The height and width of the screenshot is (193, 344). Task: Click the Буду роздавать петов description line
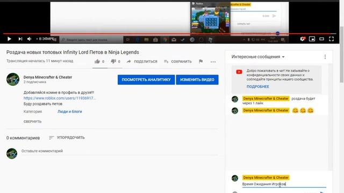pyautogui.click(x=43, y=103)
